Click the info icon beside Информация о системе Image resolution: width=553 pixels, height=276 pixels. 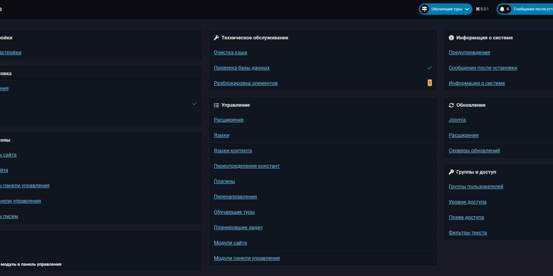(x=451, y=38)
